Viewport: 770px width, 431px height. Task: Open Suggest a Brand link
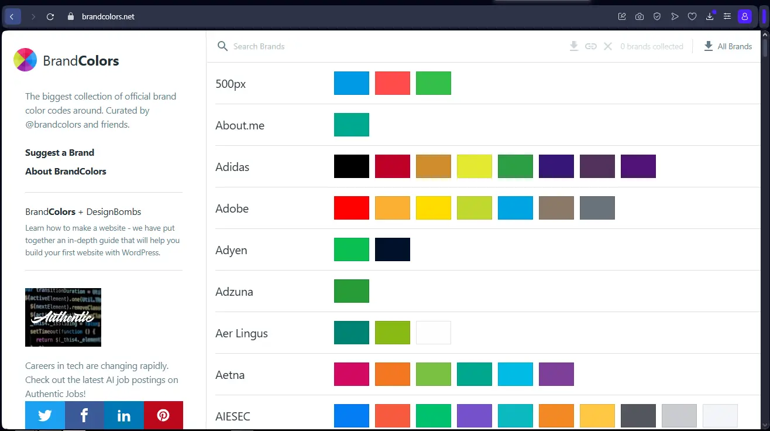60,152
